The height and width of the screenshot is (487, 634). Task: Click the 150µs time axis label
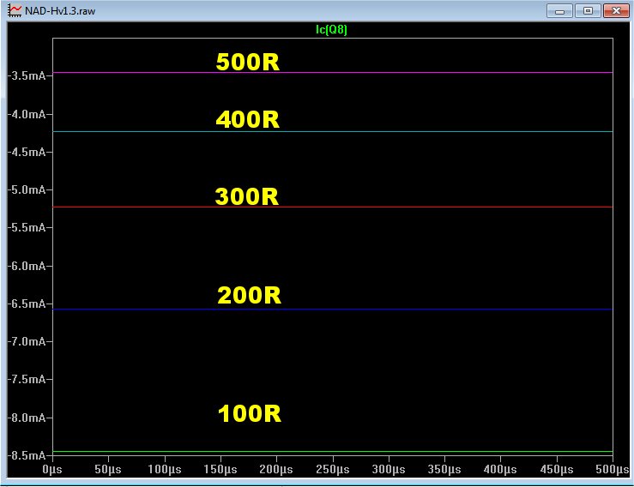coord(220,470)
